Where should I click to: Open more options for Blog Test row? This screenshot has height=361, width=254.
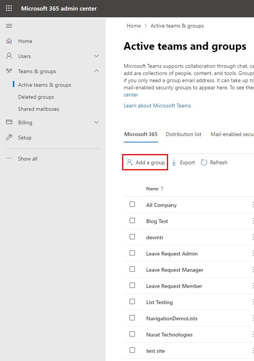(252, 221)
